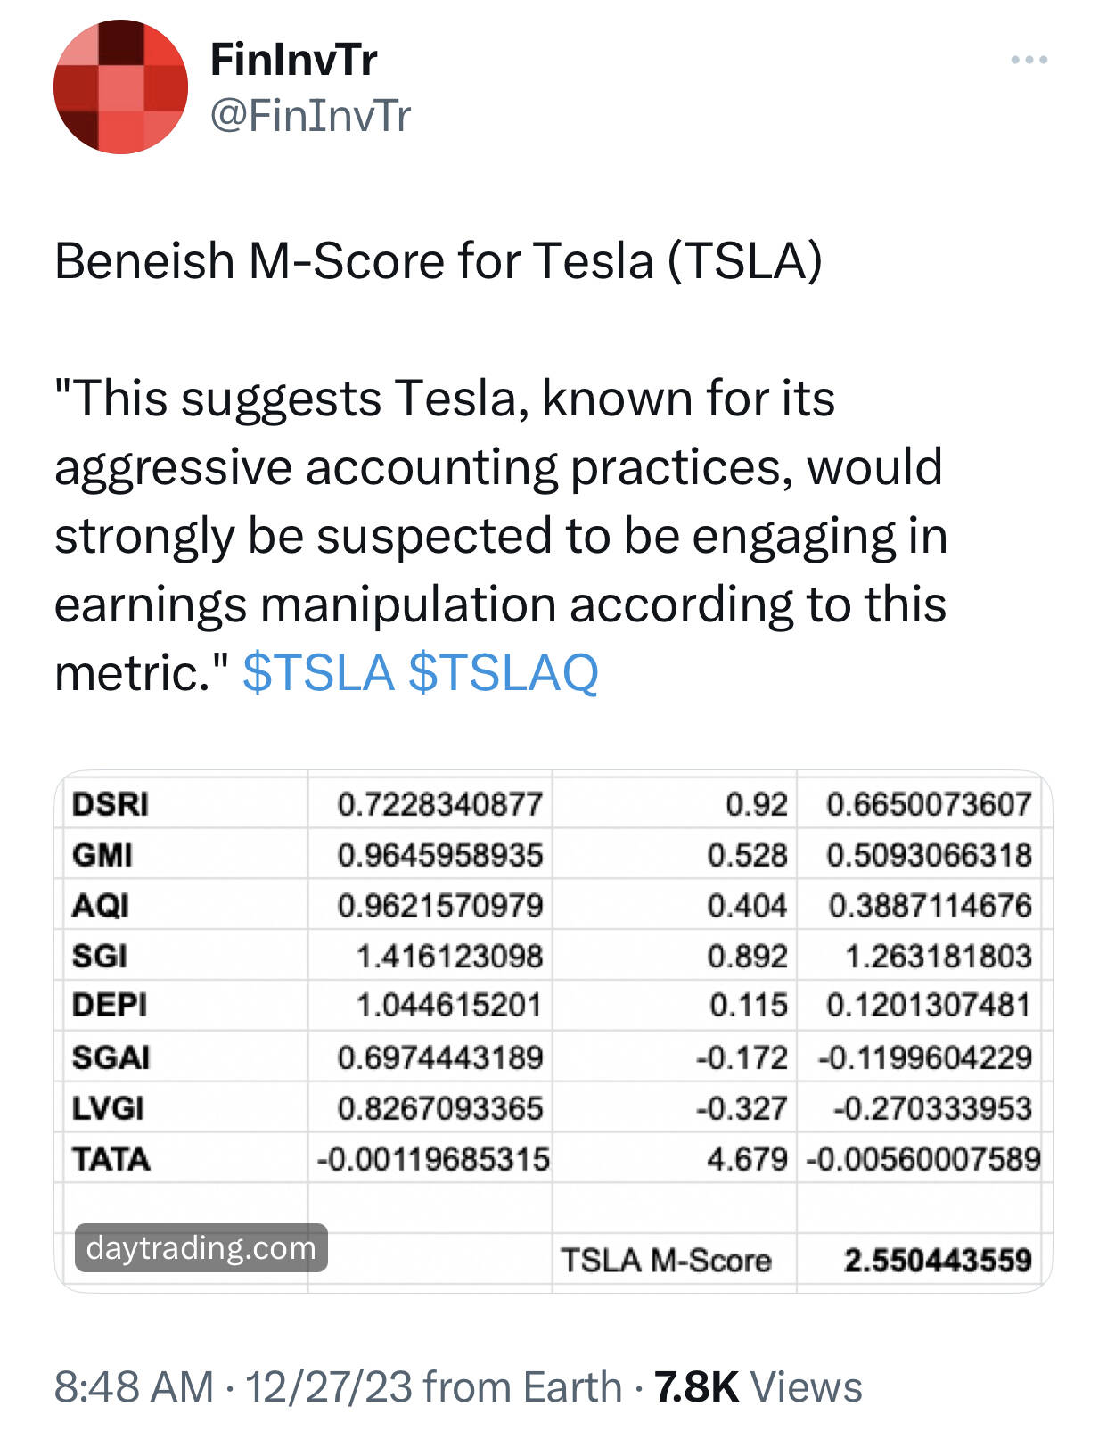This screenshot has height=1439, width=1107.
Task: Open FinInvTr's red pixelated profile avatar
Action: click(120, 86)
